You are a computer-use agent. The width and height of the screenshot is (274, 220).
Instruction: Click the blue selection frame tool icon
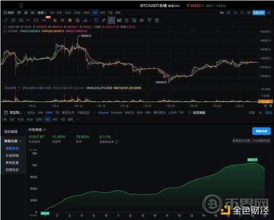(x=96, y=20)
